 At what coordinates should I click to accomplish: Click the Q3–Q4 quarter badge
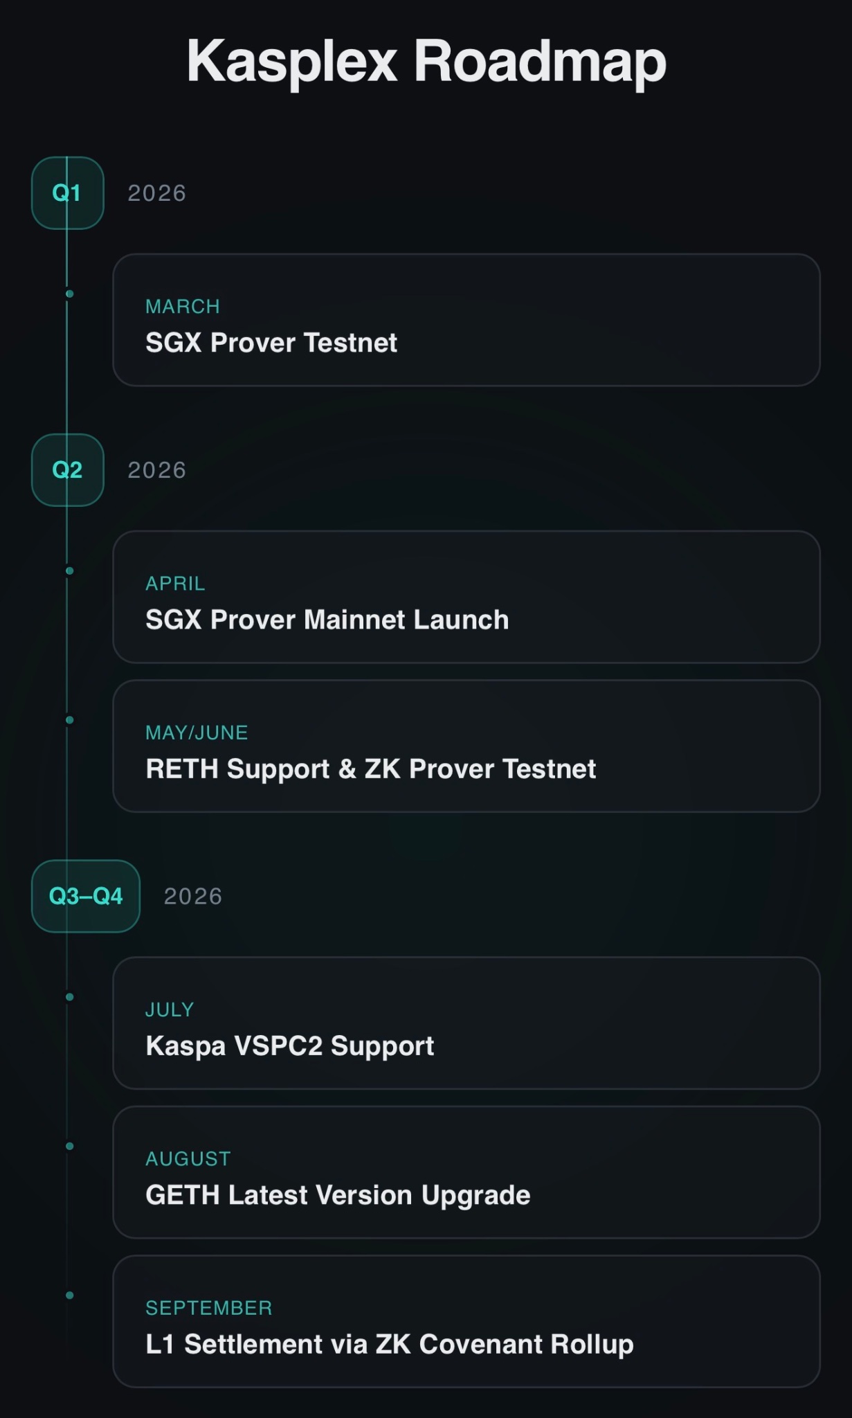tap(86, 896)
